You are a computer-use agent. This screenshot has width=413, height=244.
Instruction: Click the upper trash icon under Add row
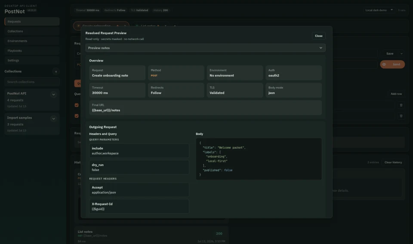tap(401, 105)
